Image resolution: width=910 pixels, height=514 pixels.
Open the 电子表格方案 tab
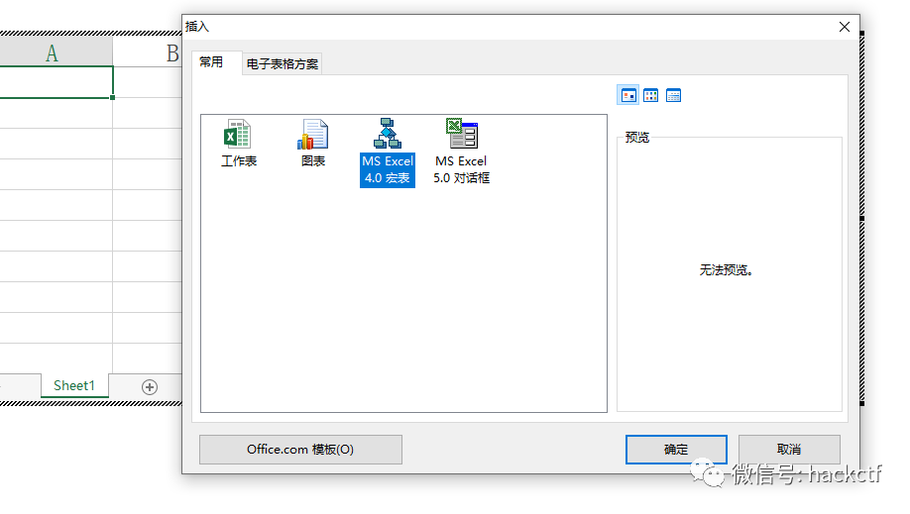283,63
